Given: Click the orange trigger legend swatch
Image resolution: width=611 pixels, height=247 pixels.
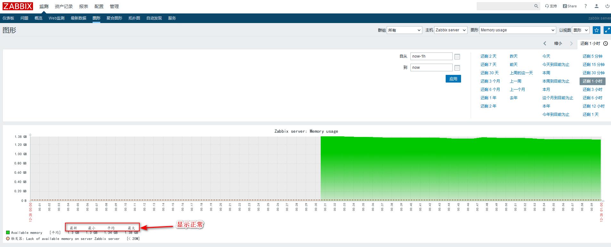Looking at the screenshot, I should pyautogui.click(x=8, y=239).
